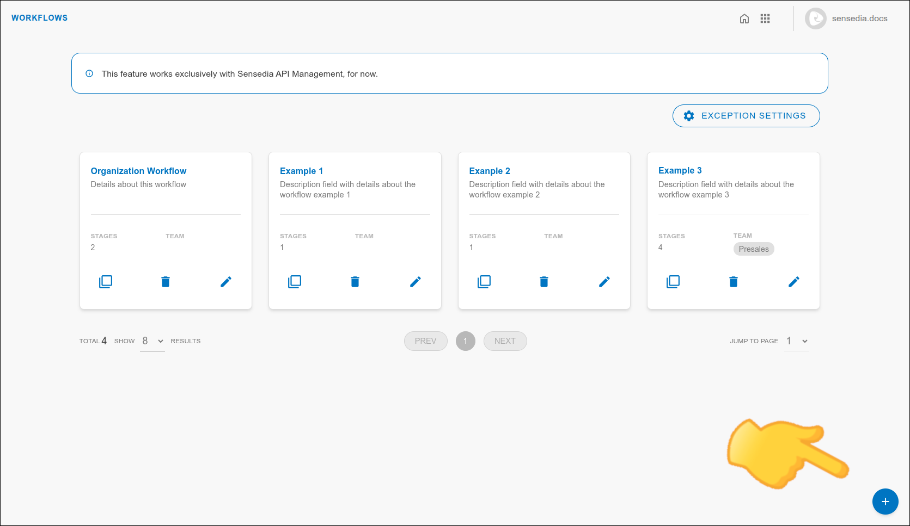Expand the page number selector

[796, 341]
